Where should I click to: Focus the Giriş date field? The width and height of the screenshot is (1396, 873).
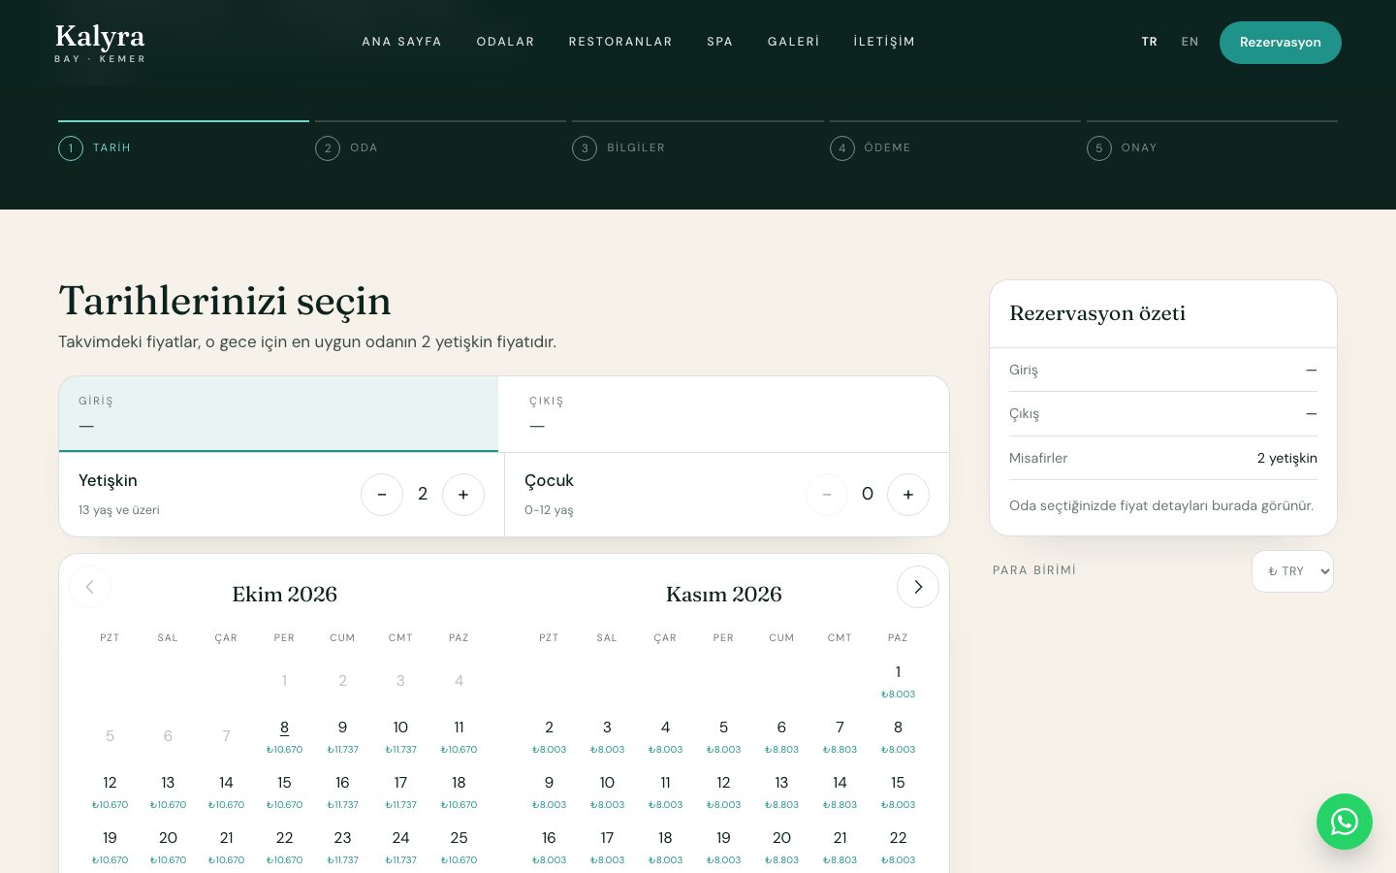tap(278, 414)
